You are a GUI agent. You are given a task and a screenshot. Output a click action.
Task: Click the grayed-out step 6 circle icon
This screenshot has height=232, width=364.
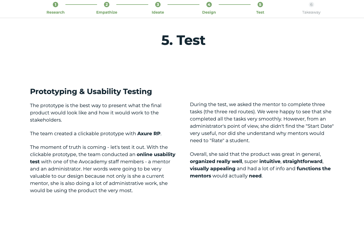[311, 5]
